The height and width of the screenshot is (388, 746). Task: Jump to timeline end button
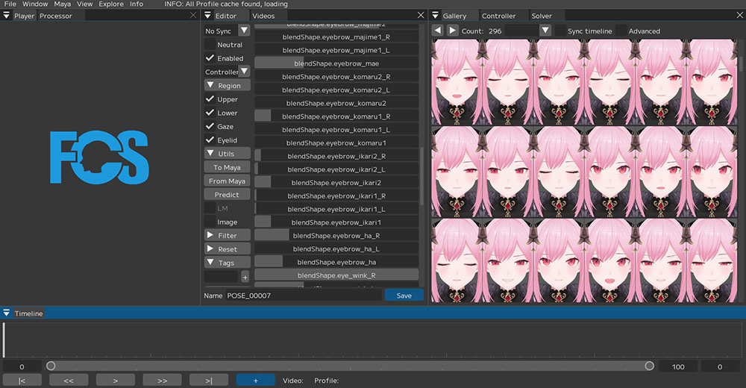coord(208,381)
